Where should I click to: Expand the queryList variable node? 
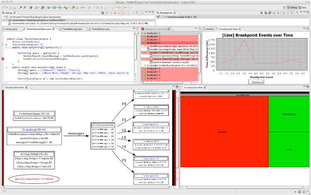pos(145,46)
